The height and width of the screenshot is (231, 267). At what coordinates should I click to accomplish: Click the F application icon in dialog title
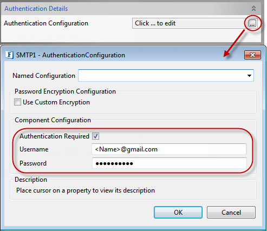coord(10,55)
